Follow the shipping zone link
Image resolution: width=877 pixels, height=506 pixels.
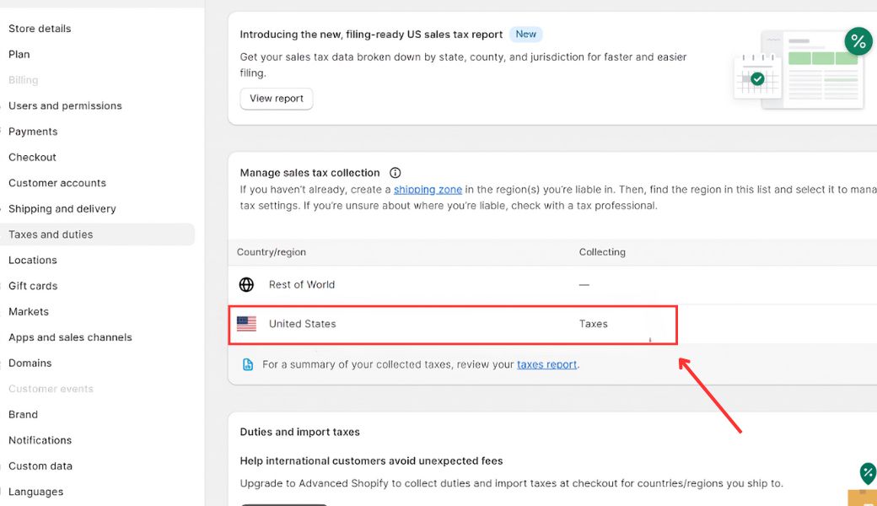(428, 190)
